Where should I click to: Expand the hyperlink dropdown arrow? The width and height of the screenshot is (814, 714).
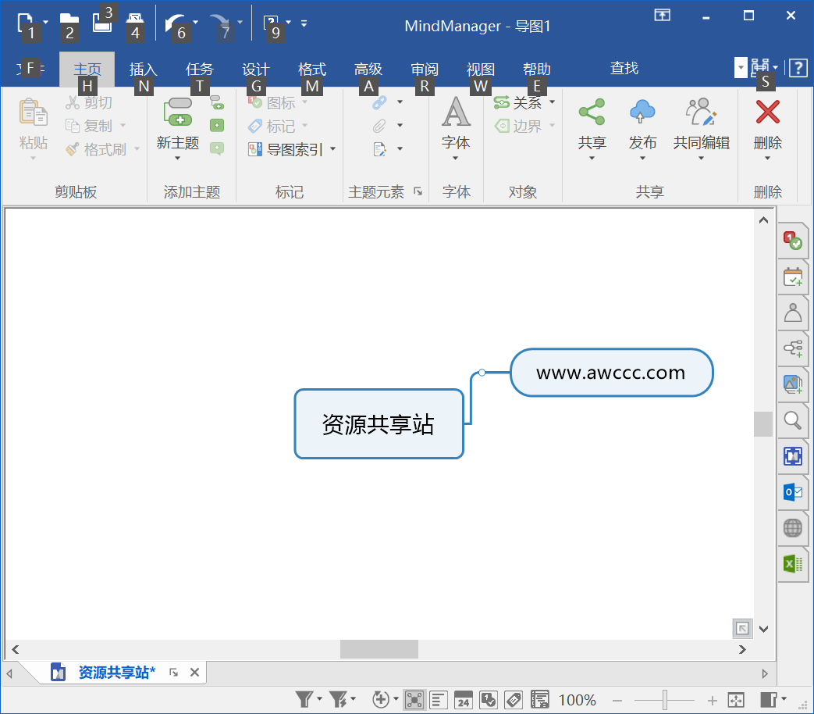coord(400,102)
